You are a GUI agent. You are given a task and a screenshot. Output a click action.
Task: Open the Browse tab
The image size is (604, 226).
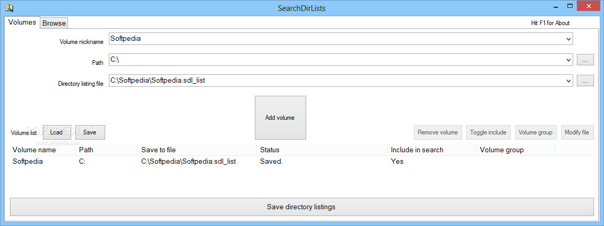54,23
